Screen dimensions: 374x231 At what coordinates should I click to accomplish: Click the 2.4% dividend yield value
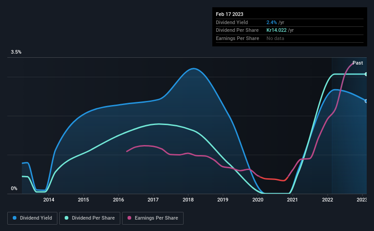[x=272, y=22]
